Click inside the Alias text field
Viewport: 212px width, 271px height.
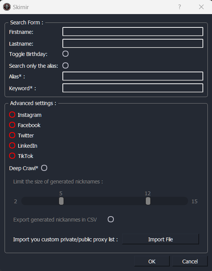pos(133,76)
